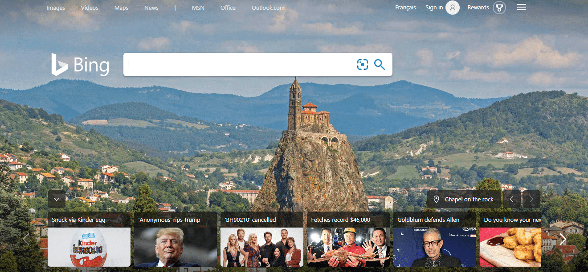Click the location pin icon near Chapel on the rock
The width and height of the screenshot is (588, 272).
[x=437, y=199]
